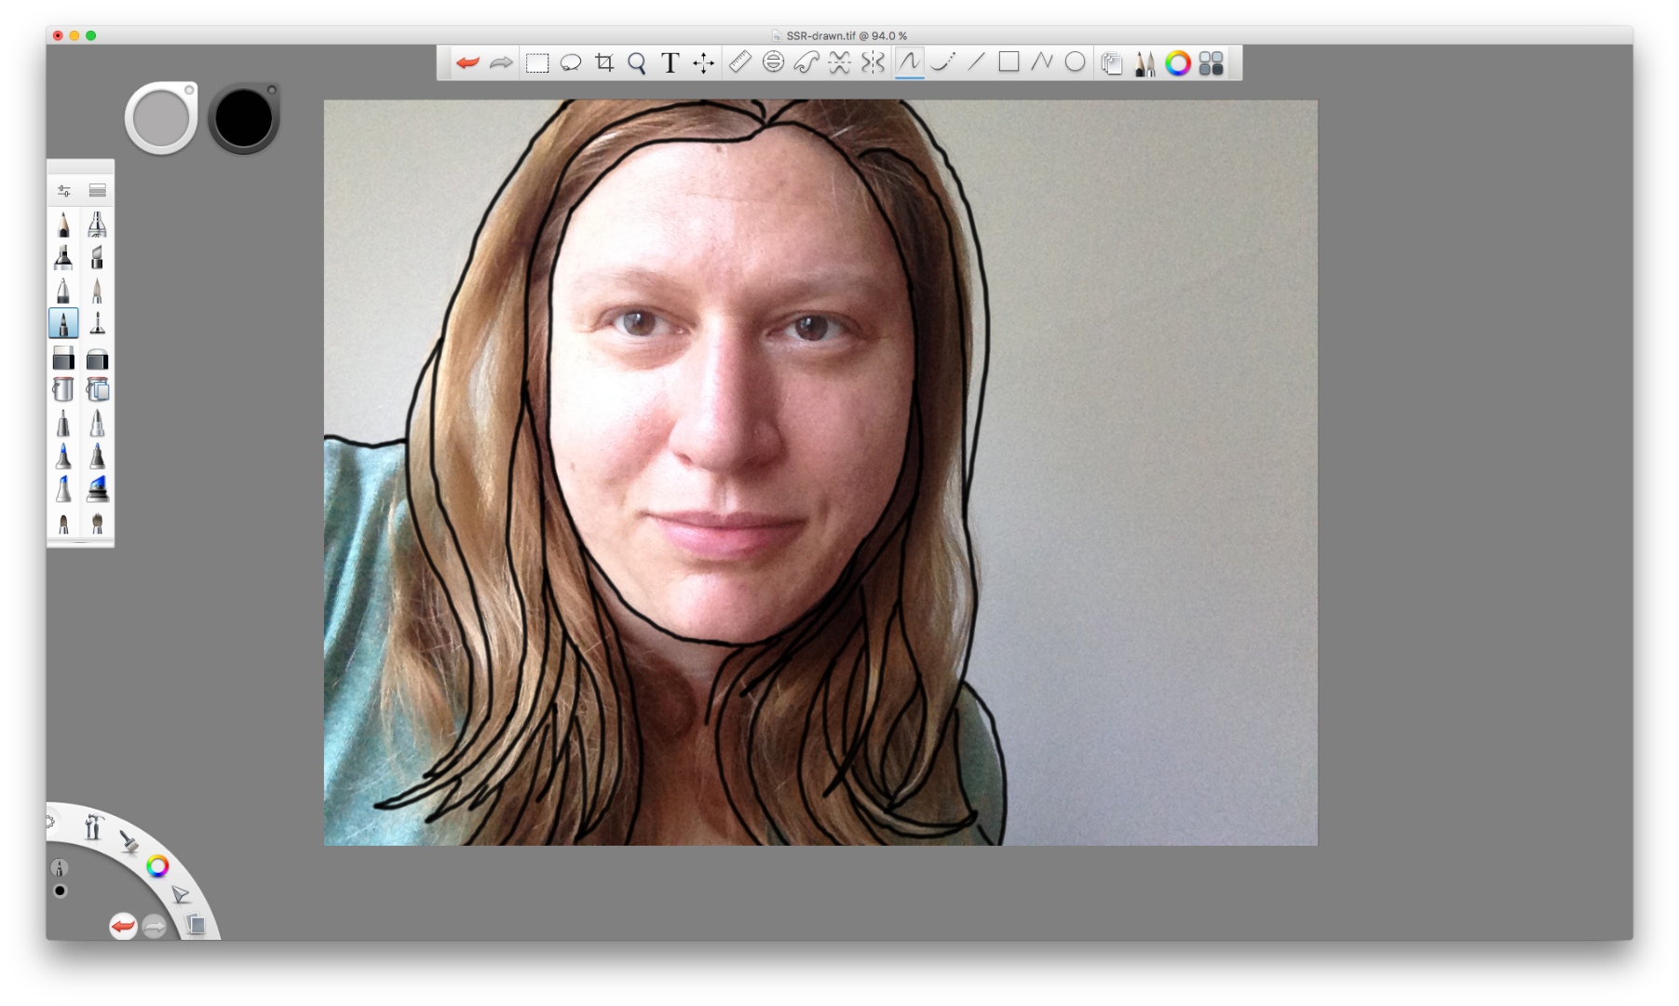The height and width of the screenshot is (1006, 1679).
Task: Select the wide blue Copic chisel marker
Action: pos(97,488)
